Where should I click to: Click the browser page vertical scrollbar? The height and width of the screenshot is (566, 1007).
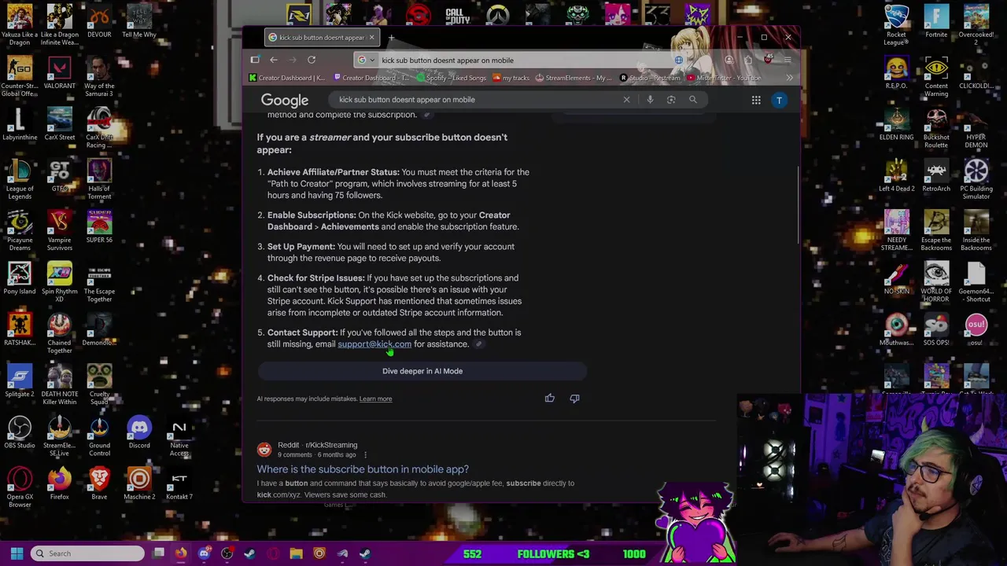point(798,204)
